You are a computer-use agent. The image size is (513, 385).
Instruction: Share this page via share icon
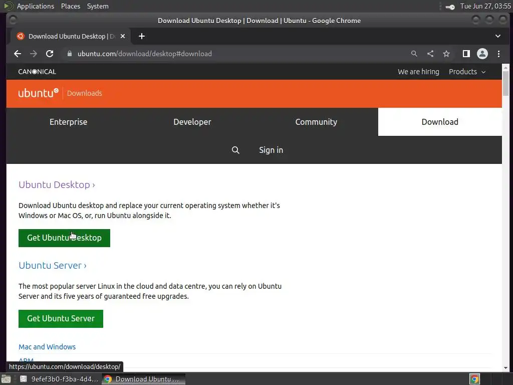(430, 54)
